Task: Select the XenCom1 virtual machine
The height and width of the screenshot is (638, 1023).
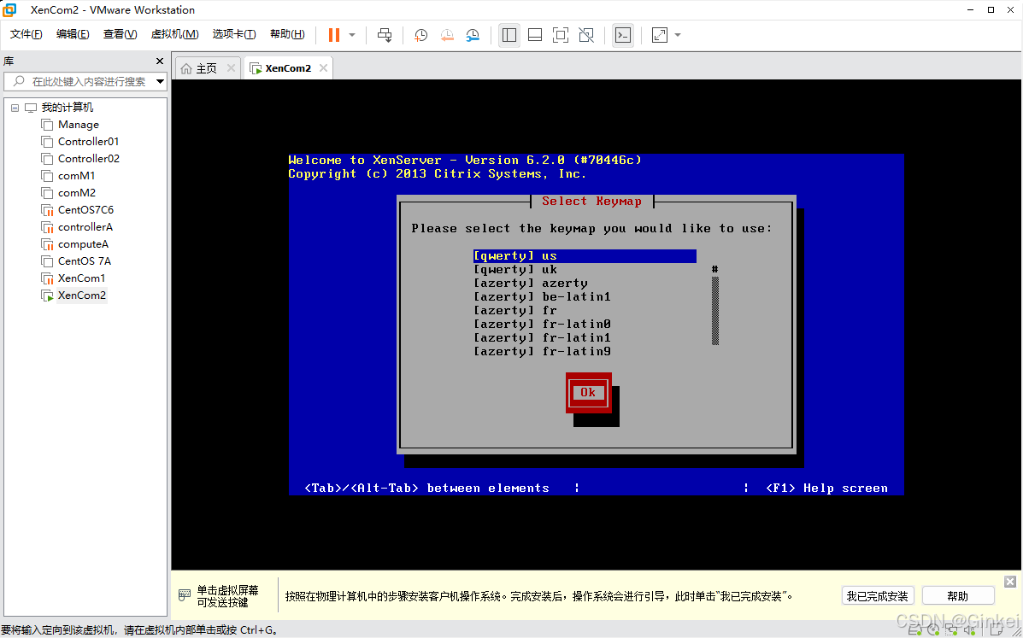Action: click(x=81, y=278)
